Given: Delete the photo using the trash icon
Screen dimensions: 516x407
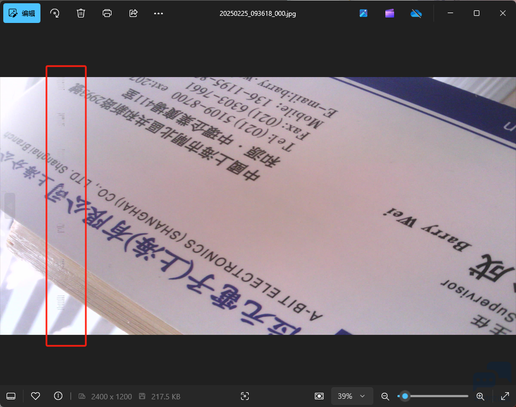Looking at the screenshot, I should point(81,13).
